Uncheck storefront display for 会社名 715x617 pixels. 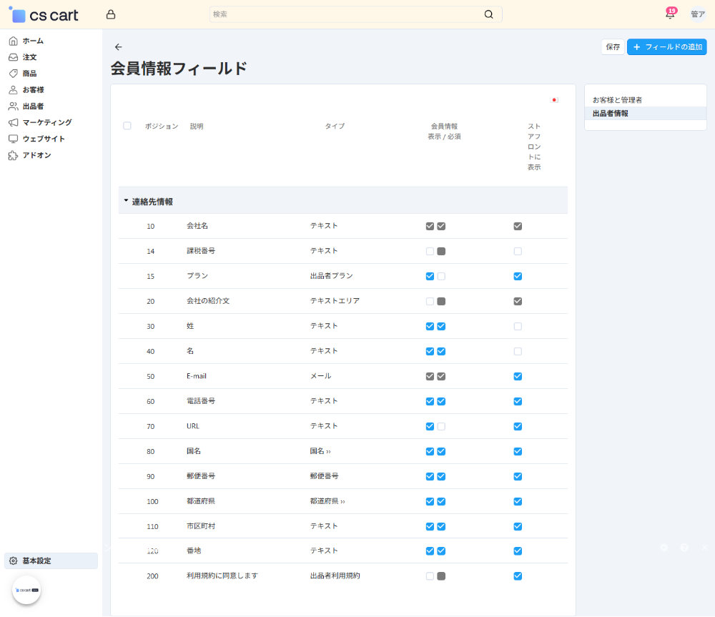click(x=518, y=226)
